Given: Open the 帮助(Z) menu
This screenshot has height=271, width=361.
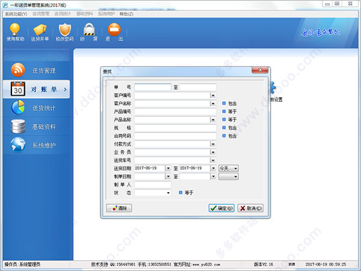Looking at the screenshot, I should pyautogui.click(x=126, y=14).
